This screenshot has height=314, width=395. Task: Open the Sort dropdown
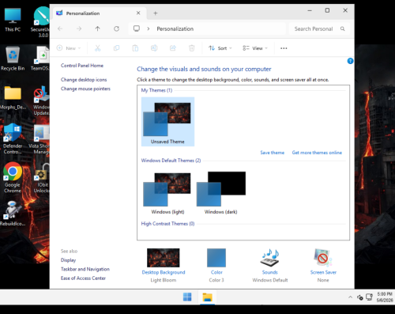(220, 48)
